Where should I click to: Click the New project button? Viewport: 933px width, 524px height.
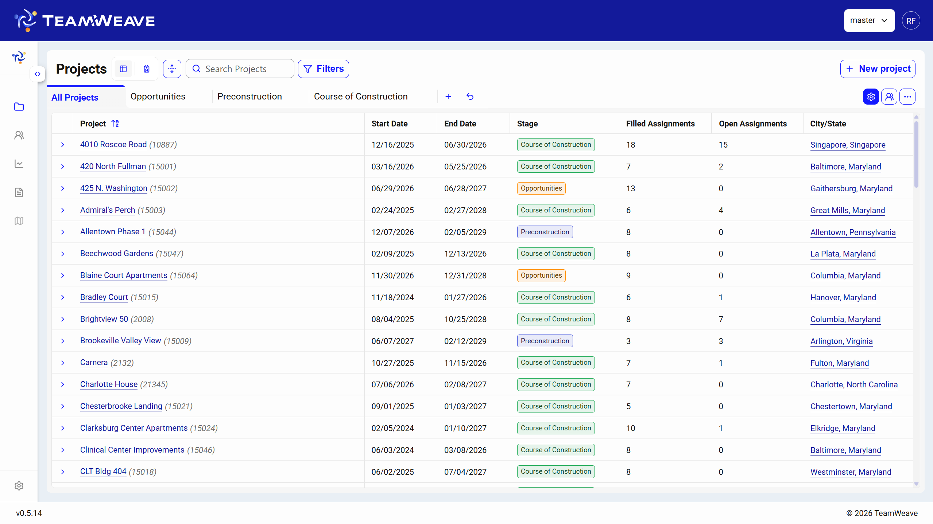pyautogui.click(x=878, y=69)
